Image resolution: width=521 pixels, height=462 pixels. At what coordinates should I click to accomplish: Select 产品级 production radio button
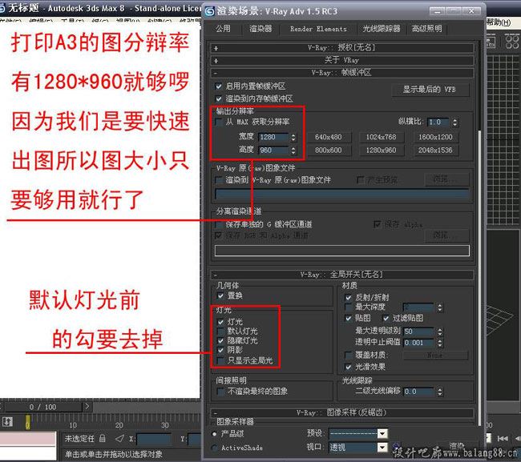point(214,434)
